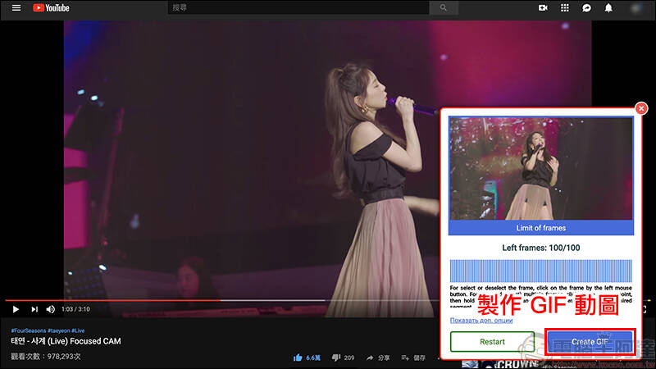Select a frame in the blue frames strip

[541, 271]
